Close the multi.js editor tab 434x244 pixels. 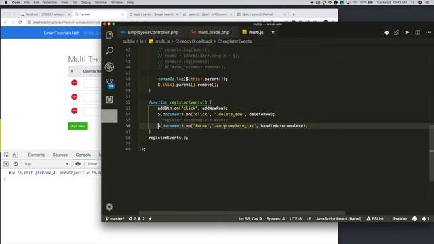(x=273, y=33)
